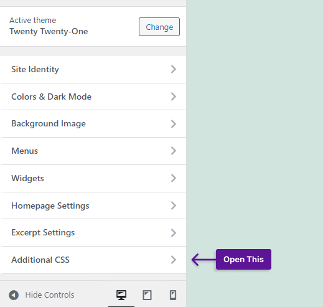Click the Change theme button
323x307 pixels.
(x=159, y=27)
